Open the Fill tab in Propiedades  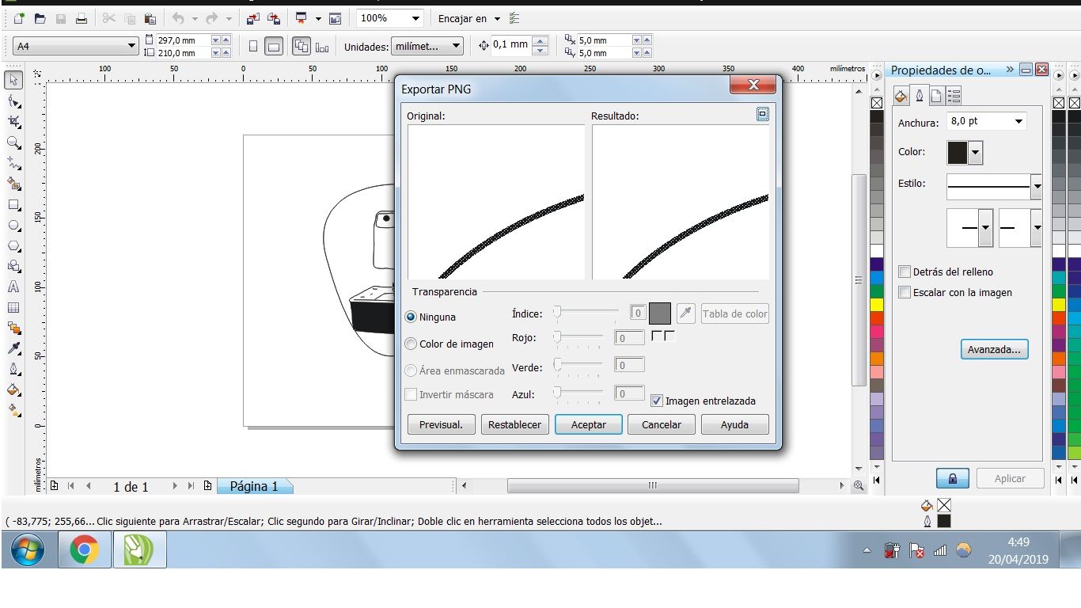click(901, 96)
